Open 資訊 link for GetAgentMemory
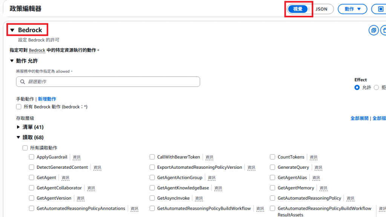Viewport: 386px width, 217px height. [323, 188]
